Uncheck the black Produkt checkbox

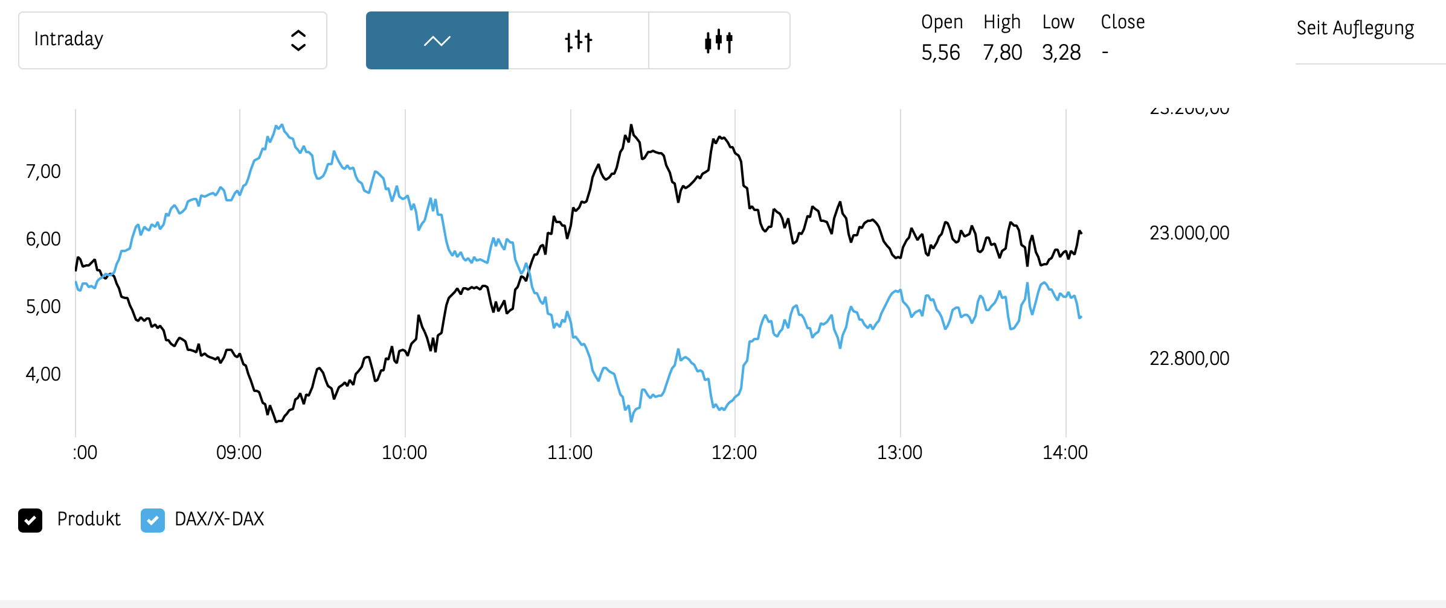[x=30, y=520]
